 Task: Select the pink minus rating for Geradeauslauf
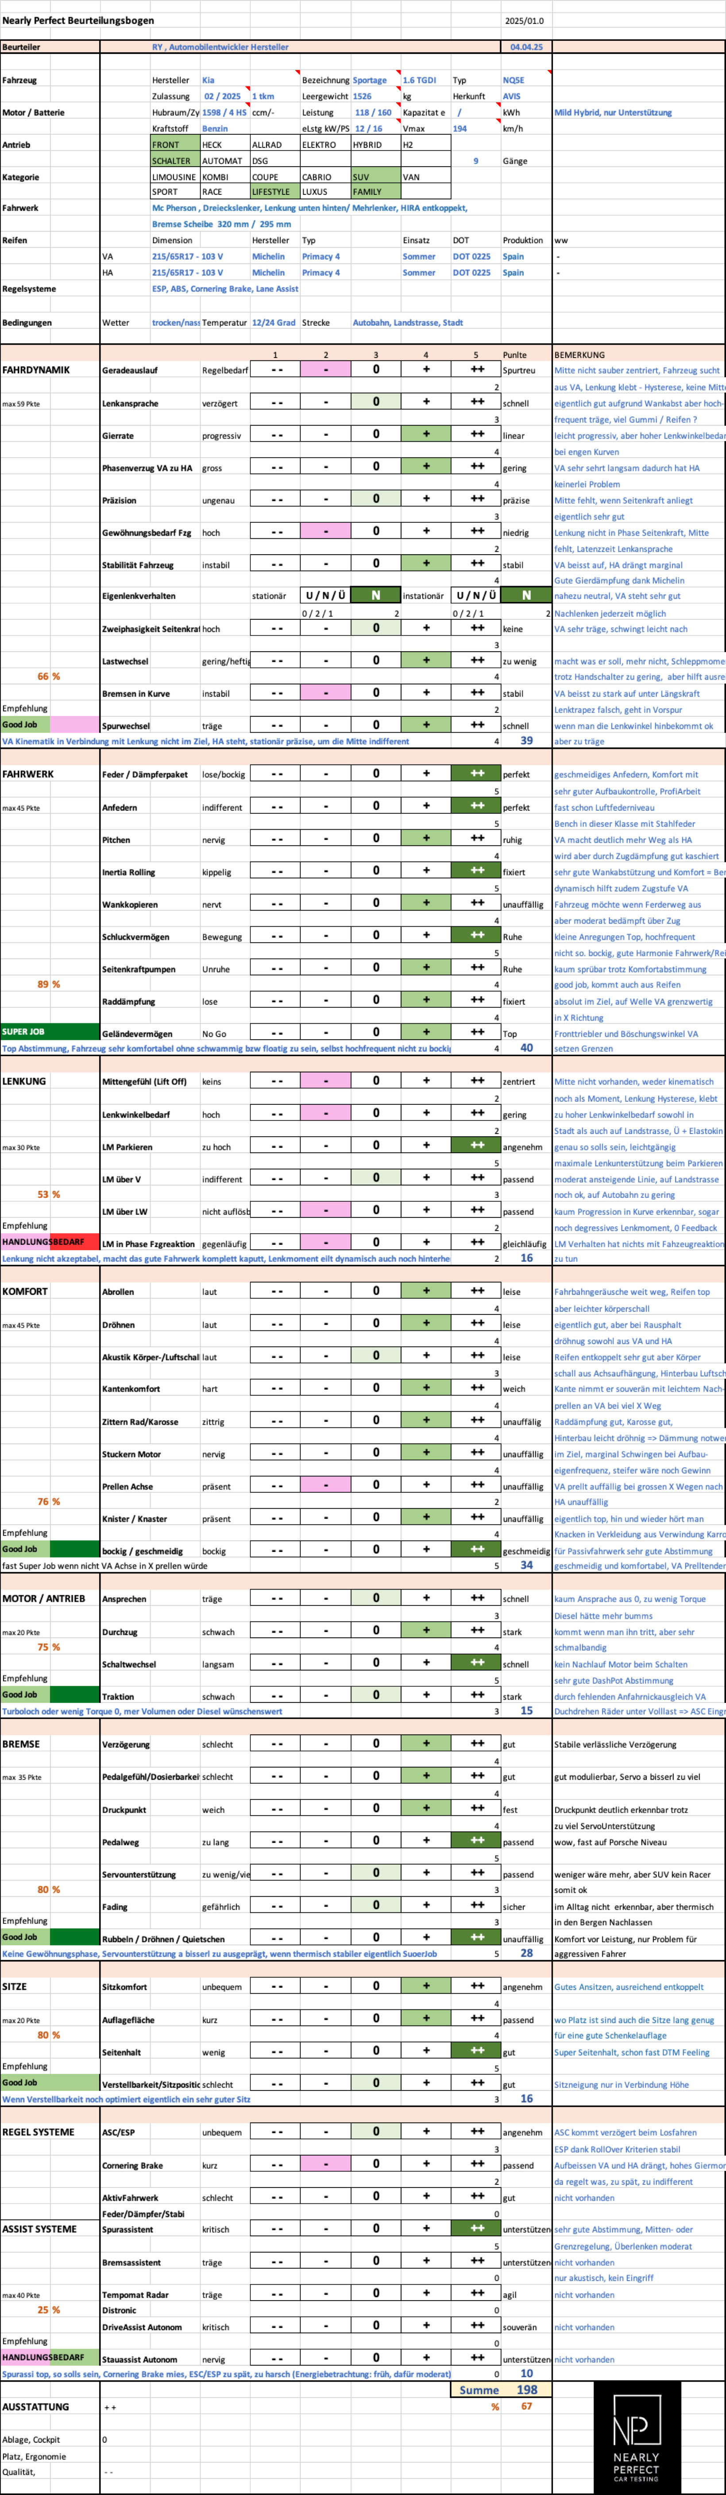(325, 370)
